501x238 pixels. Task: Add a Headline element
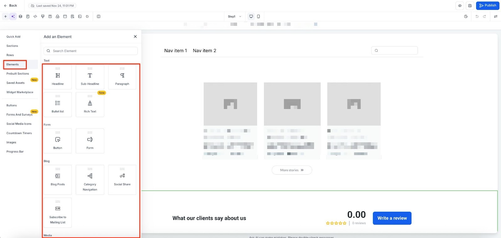coord(58,77)
